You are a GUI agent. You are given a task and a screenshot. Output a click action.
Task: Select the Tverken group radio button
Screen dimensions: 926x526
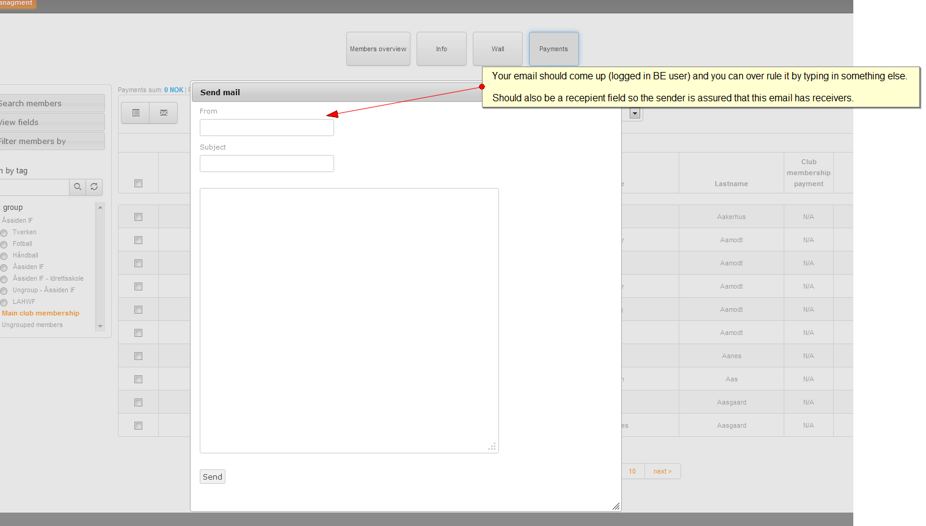tap(4, 233)
